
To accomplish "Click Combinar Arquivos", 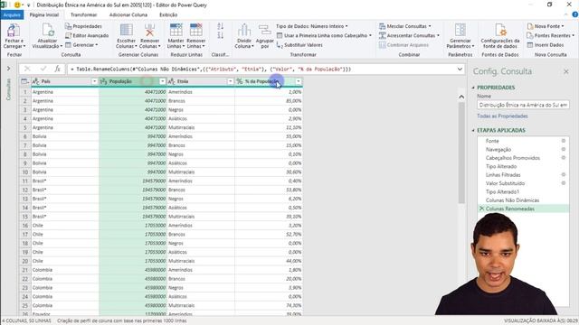I will click(x=404, y=45).
